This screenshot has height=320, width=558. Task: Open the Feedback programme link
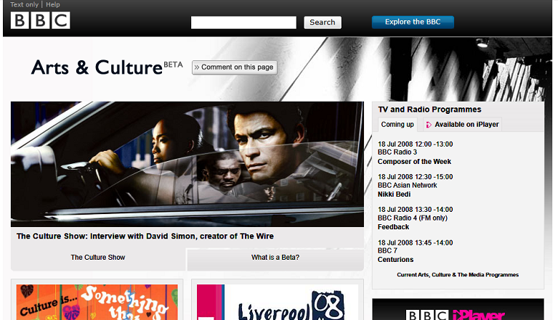[x=393, y=227]
